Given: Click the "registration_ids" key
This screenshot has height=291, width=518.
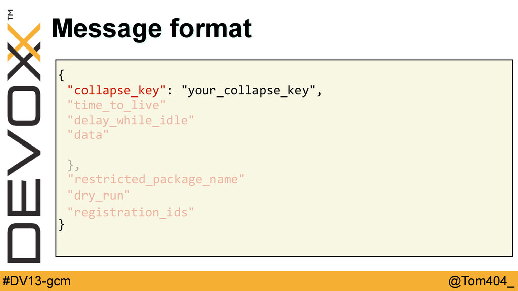Looking at the screenshot, I should (x=131, y=212).
